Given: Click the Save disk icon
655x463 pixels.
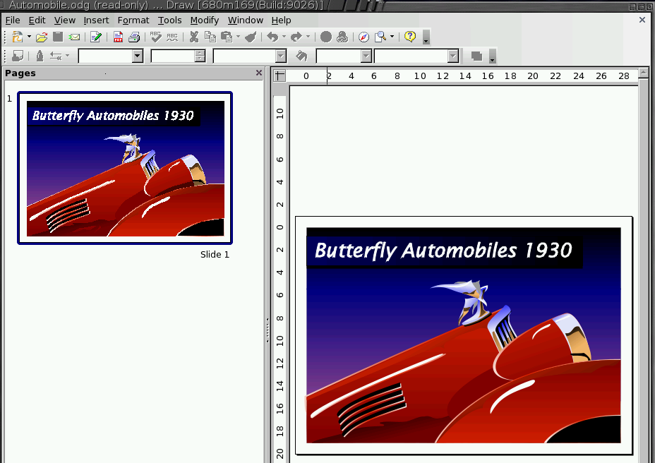Looking at the screenshot, I should coord(58,37).
